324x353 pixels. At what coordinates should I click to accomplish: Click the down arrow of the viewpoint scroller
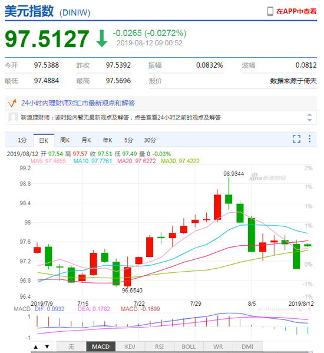309,120
